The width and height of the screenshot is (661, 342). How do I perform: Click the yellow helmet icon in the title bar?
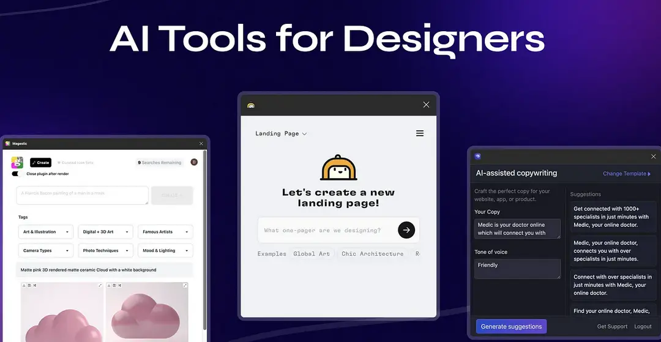[x=252, y=105]
